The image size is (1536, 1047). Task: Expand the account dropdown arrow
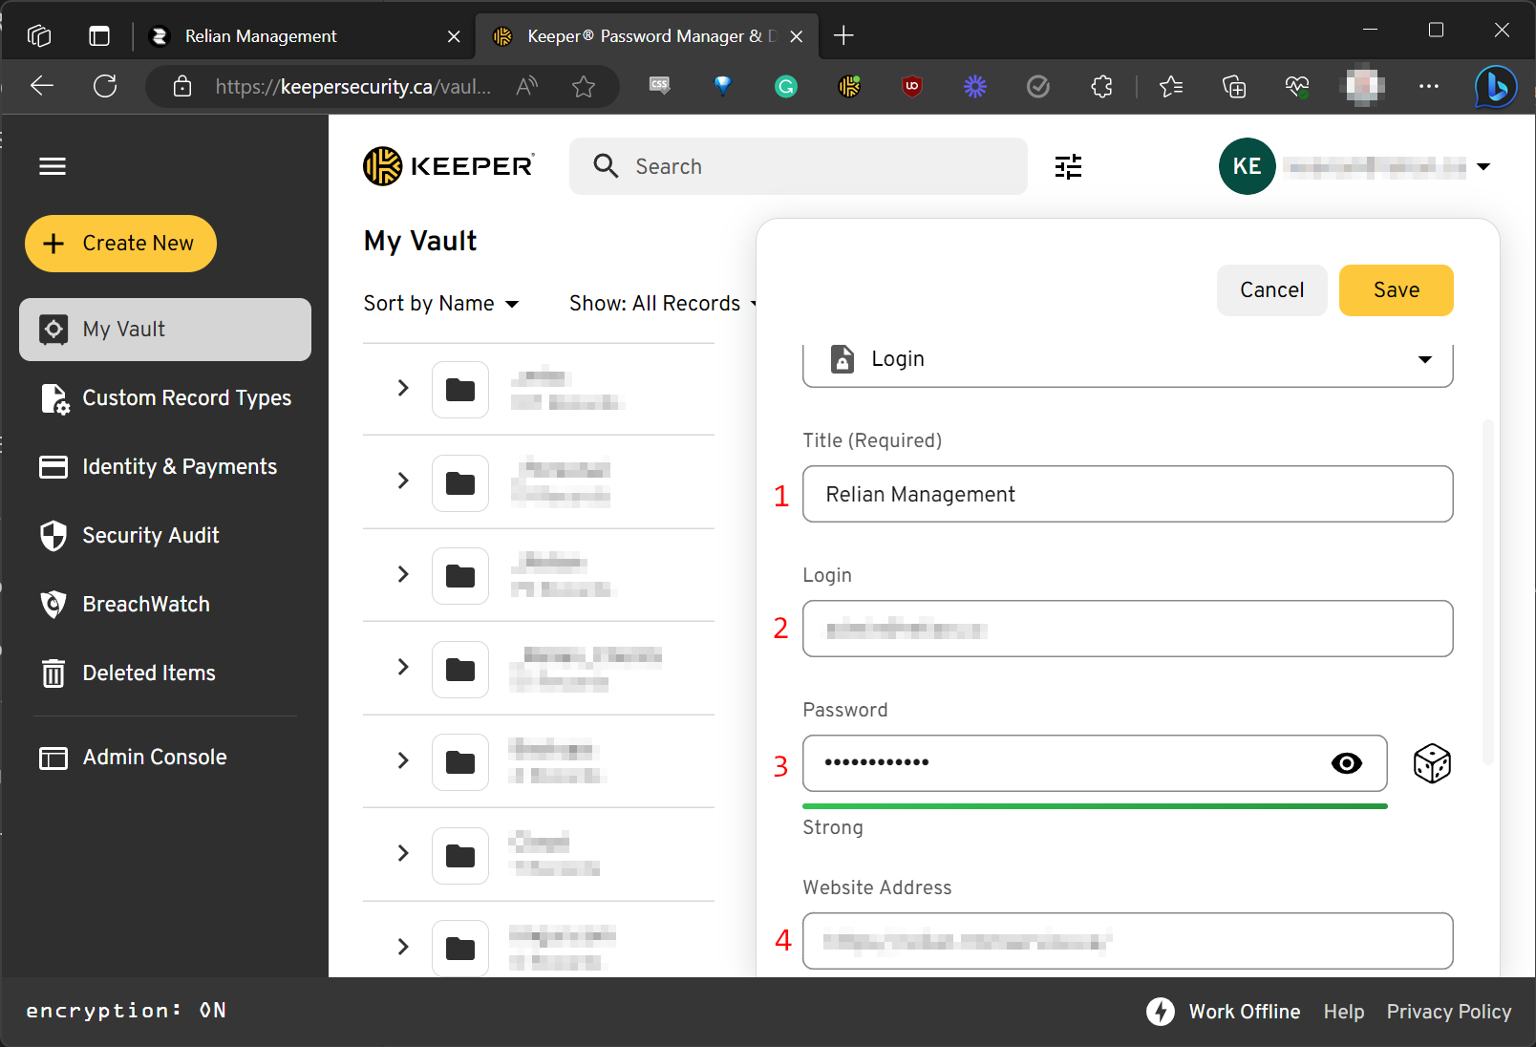[1483, 167]
